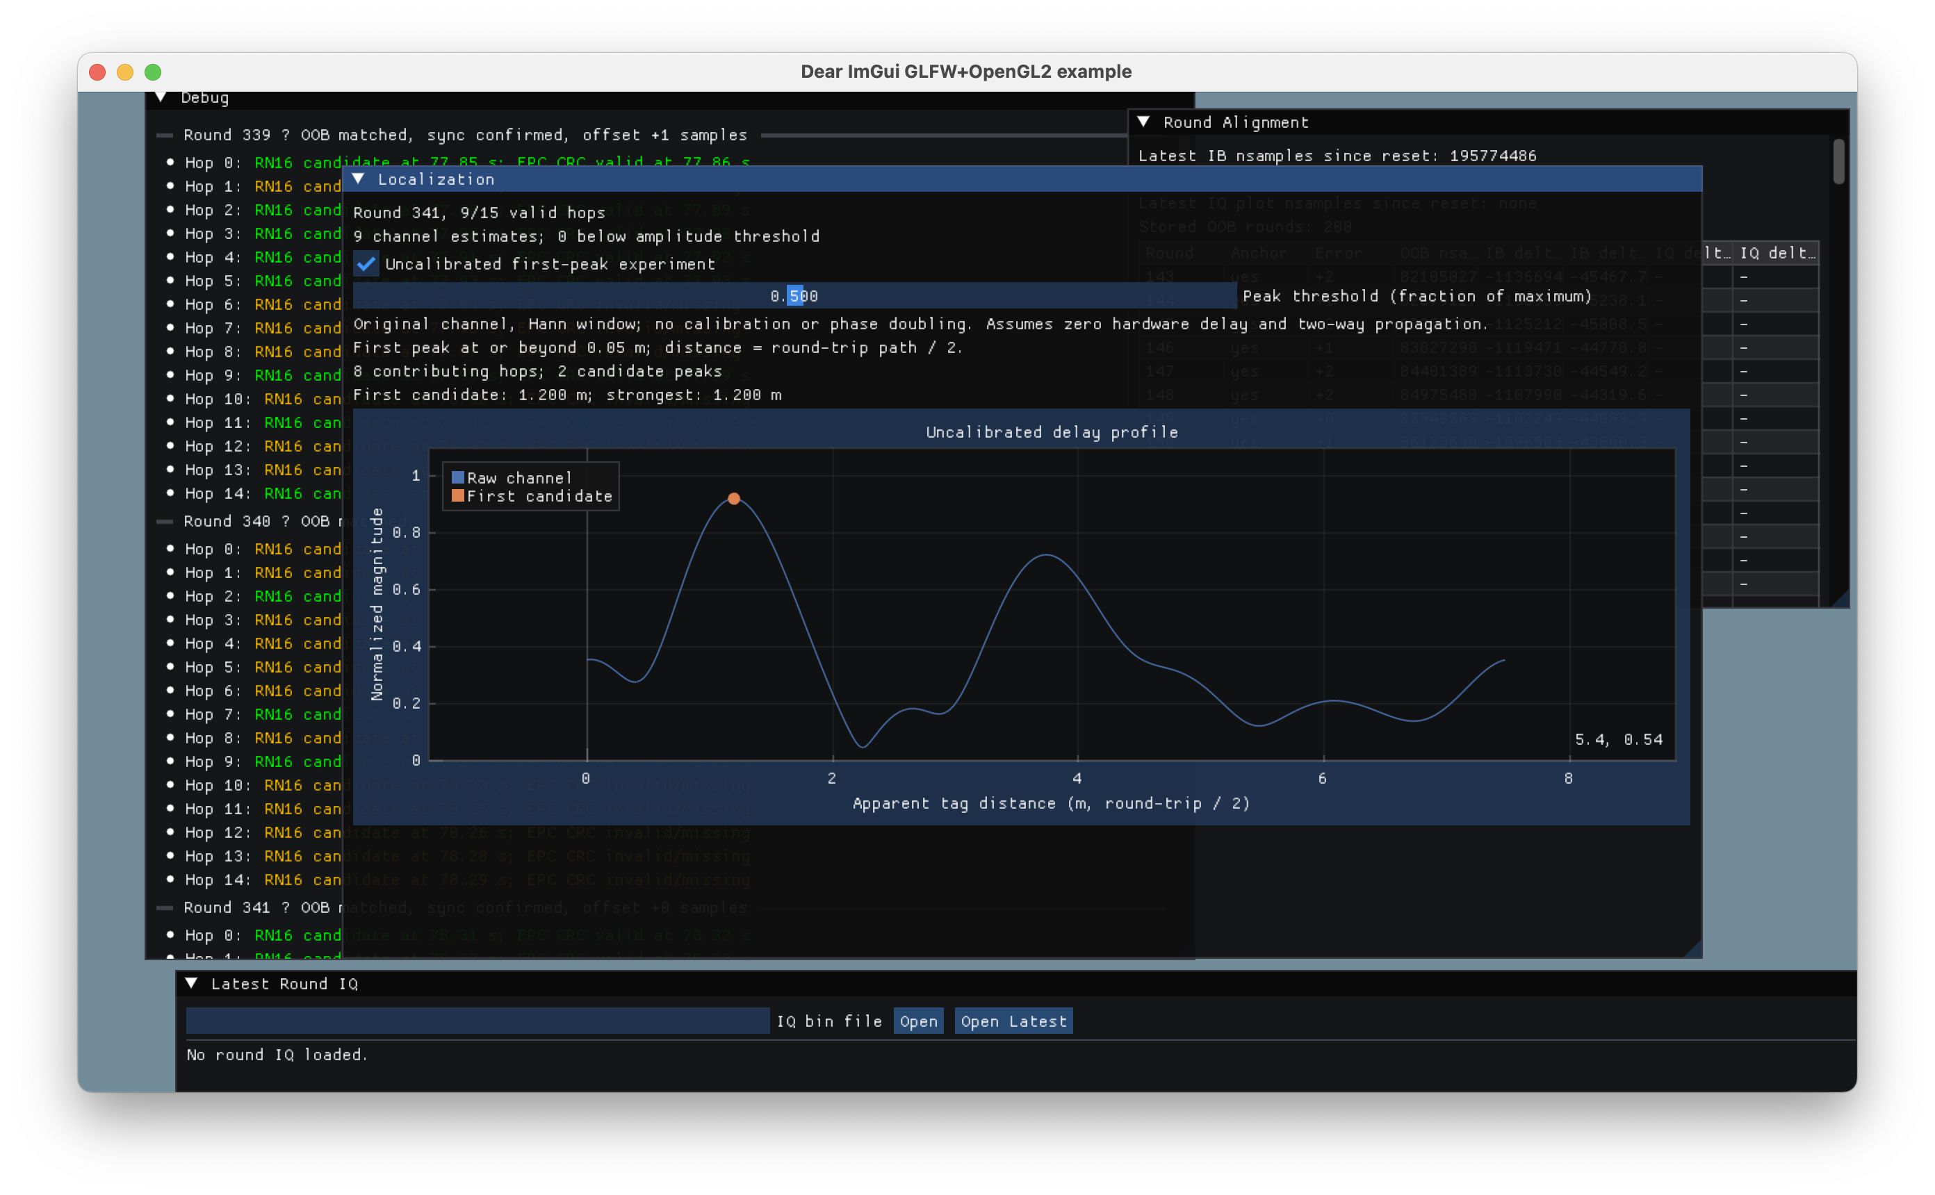Click 'Latest IB nsamples since reset' text
This screenshot has height=1195, width=1935.
click(x=1337, y=156)
